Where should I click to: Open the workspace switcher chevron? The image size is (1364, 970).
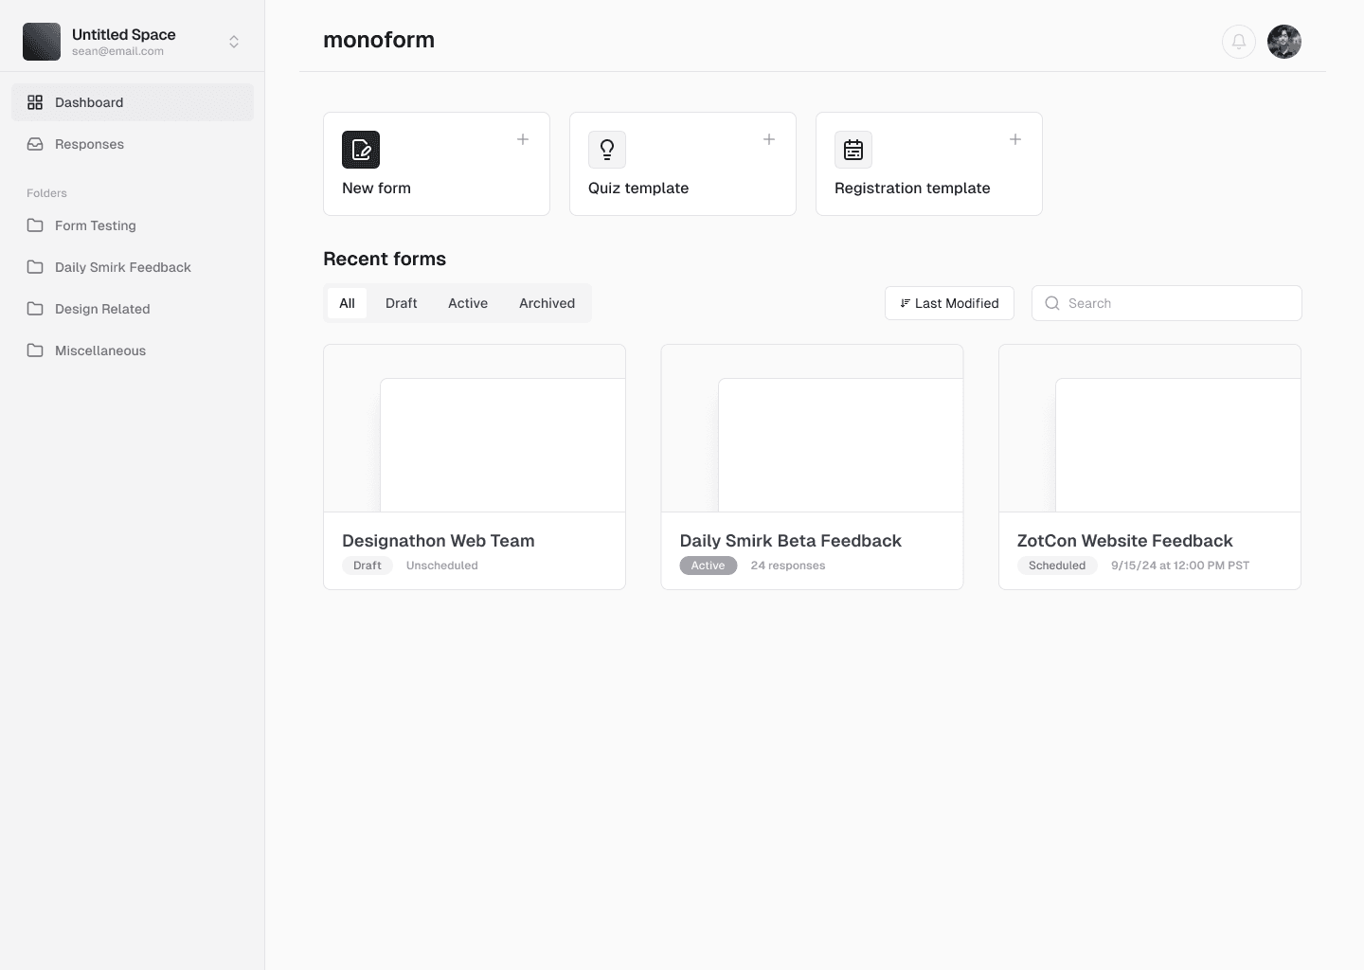[233, 42]
